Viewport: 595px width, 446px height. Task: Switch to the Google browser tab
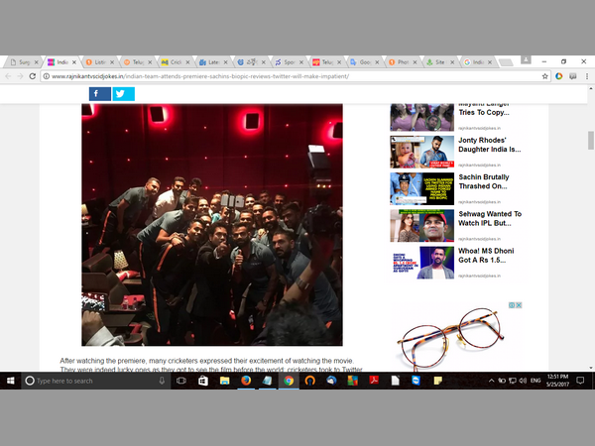coord(366,61)
